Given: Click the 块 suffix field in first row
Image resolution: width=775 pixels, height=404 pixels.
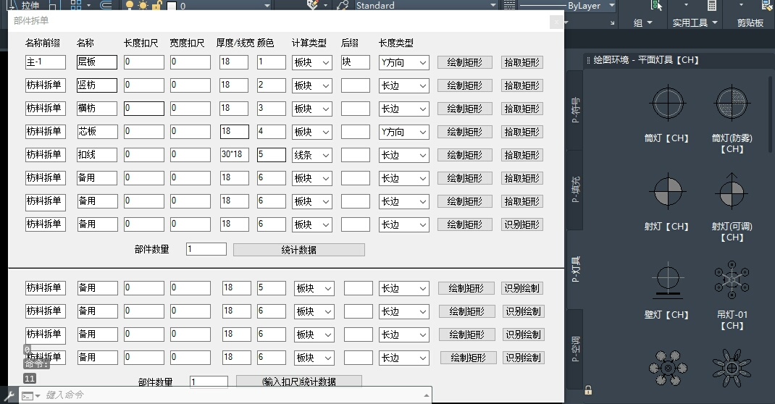Looking at the screenshot, I should (356, 62).
